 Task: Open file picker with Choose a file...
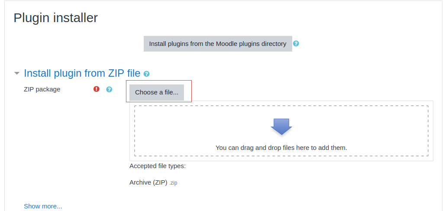tap(157, 92)
